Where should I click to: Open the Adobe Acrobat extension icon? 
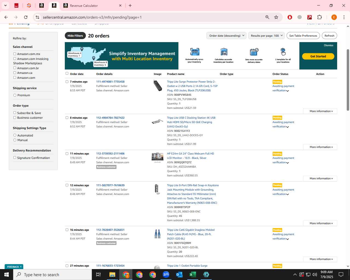tap(310, 17)
